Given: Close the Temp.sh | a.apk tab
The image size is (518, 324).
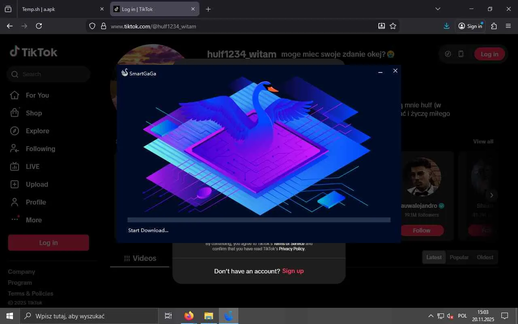Looking at the screenshot, I should coord(102,9).
